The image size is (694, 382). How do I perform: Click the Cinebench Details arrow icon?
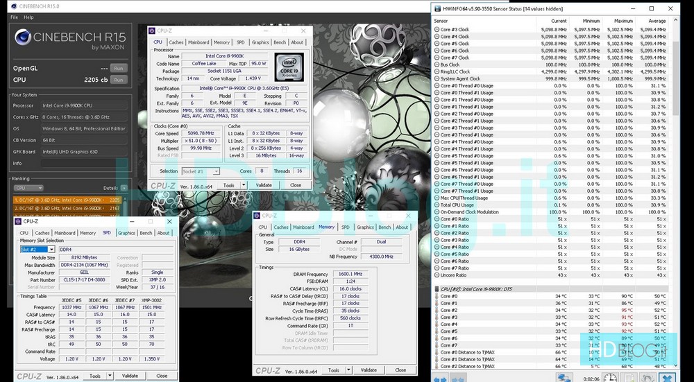point(124,188)
